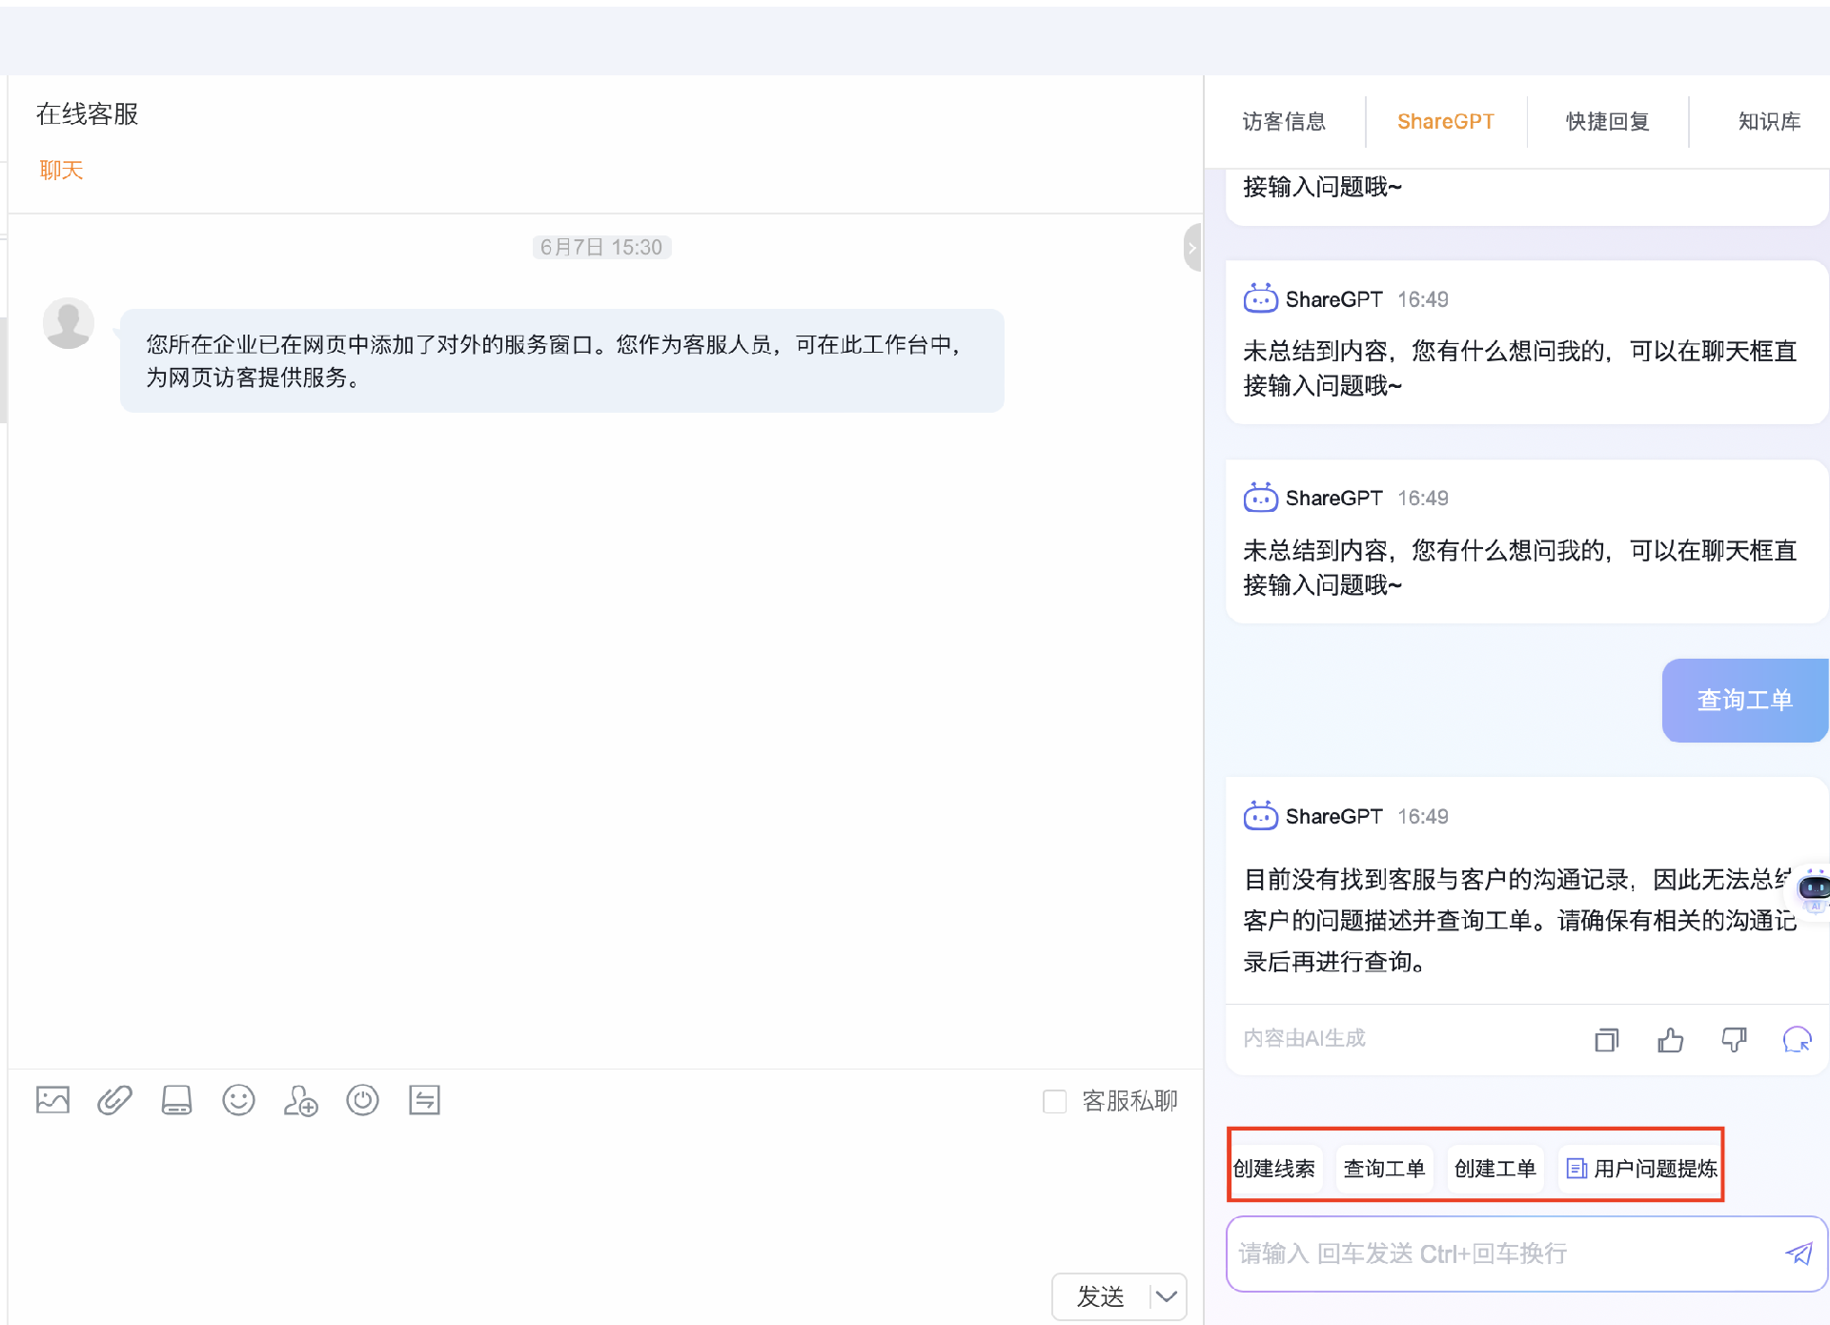This screenshot has height=1325, width=1830.
Task: Click the 创建工单 quick action
Action: tap(1494, 1169)
